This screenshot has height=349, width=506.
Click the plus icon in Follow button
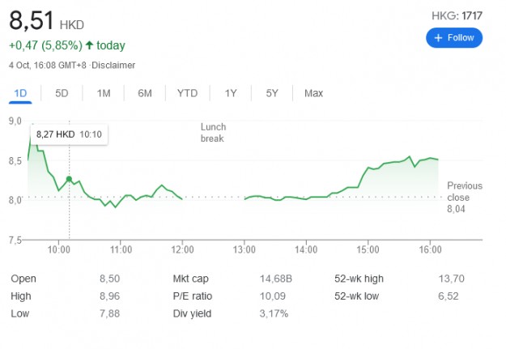click(438, 38)
